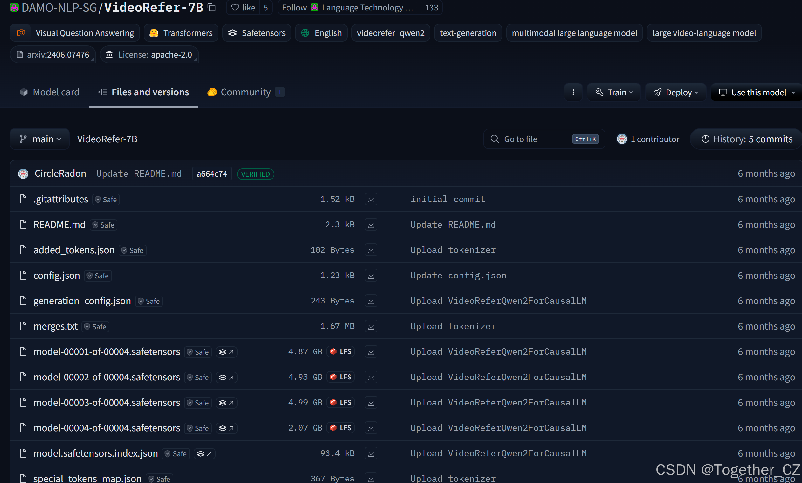Switch to the Model card tab
Image resolution: width=802 pixels, height=483 pixels.
pyautogui.click(x=50, y=92)
